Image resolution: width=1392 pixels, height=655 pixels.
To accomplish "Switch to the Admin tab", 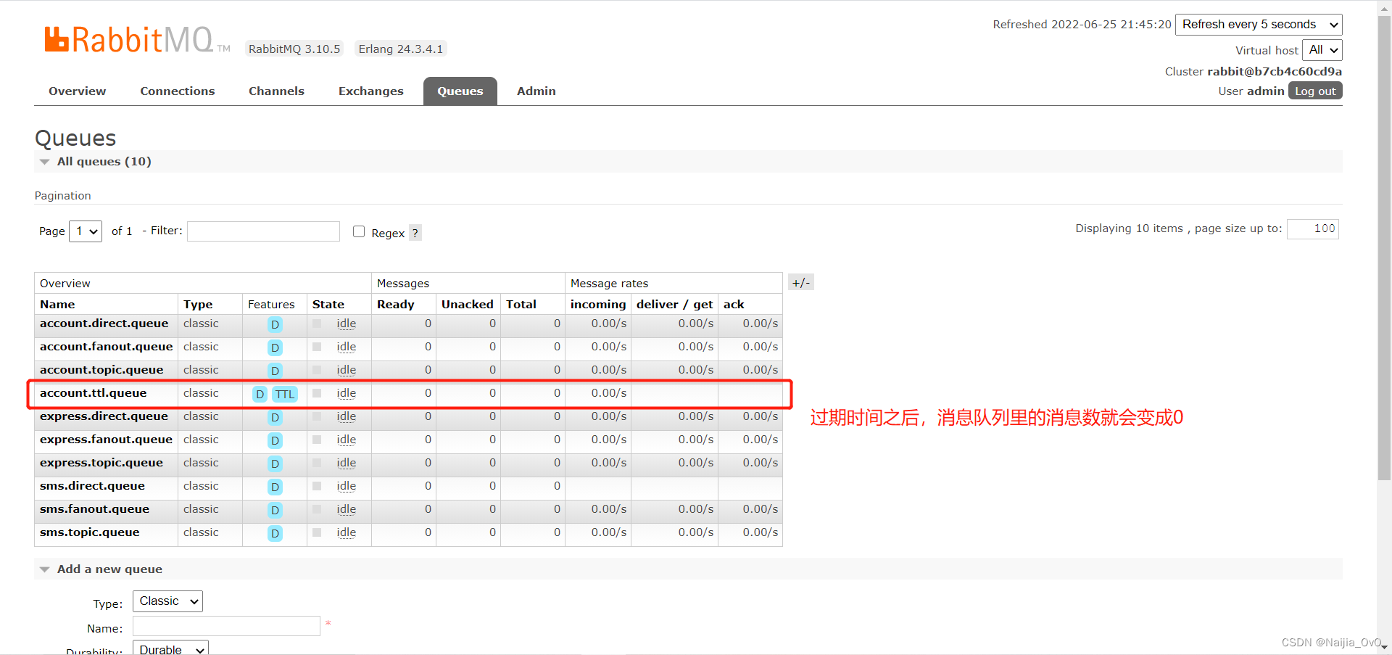I will coord(536,91).
